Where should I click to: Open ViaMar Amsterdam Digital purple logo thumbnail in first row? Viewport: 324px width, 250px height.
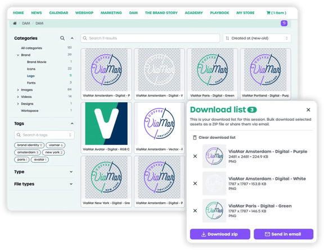point(106,70)
